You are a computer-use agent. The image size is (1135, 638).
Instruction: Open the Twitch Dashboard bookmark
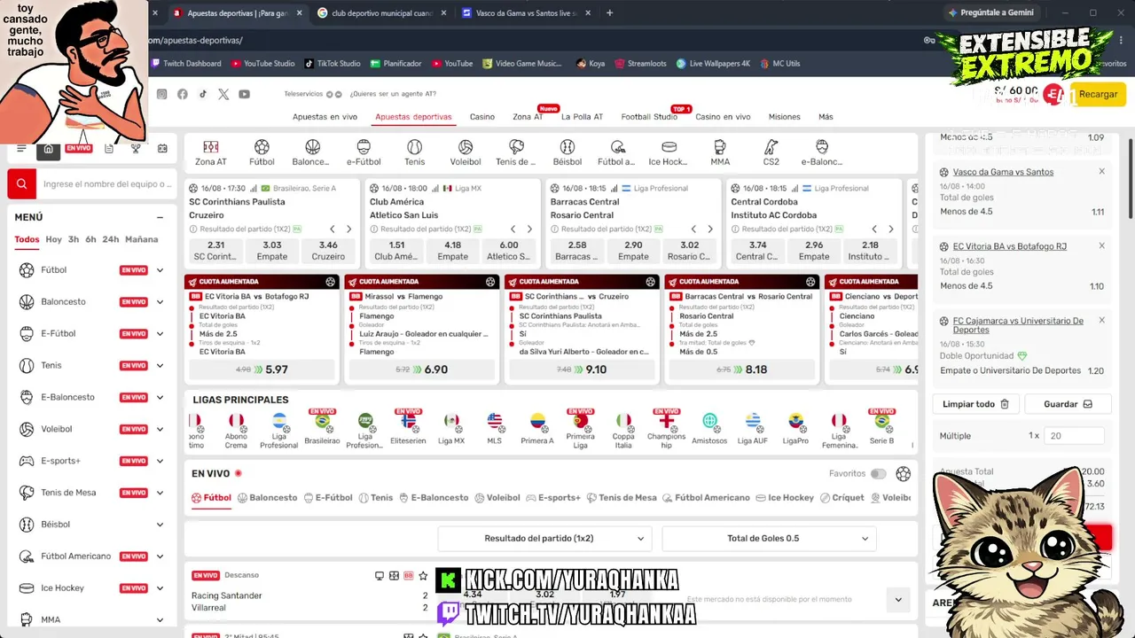(x=186, y=64)
